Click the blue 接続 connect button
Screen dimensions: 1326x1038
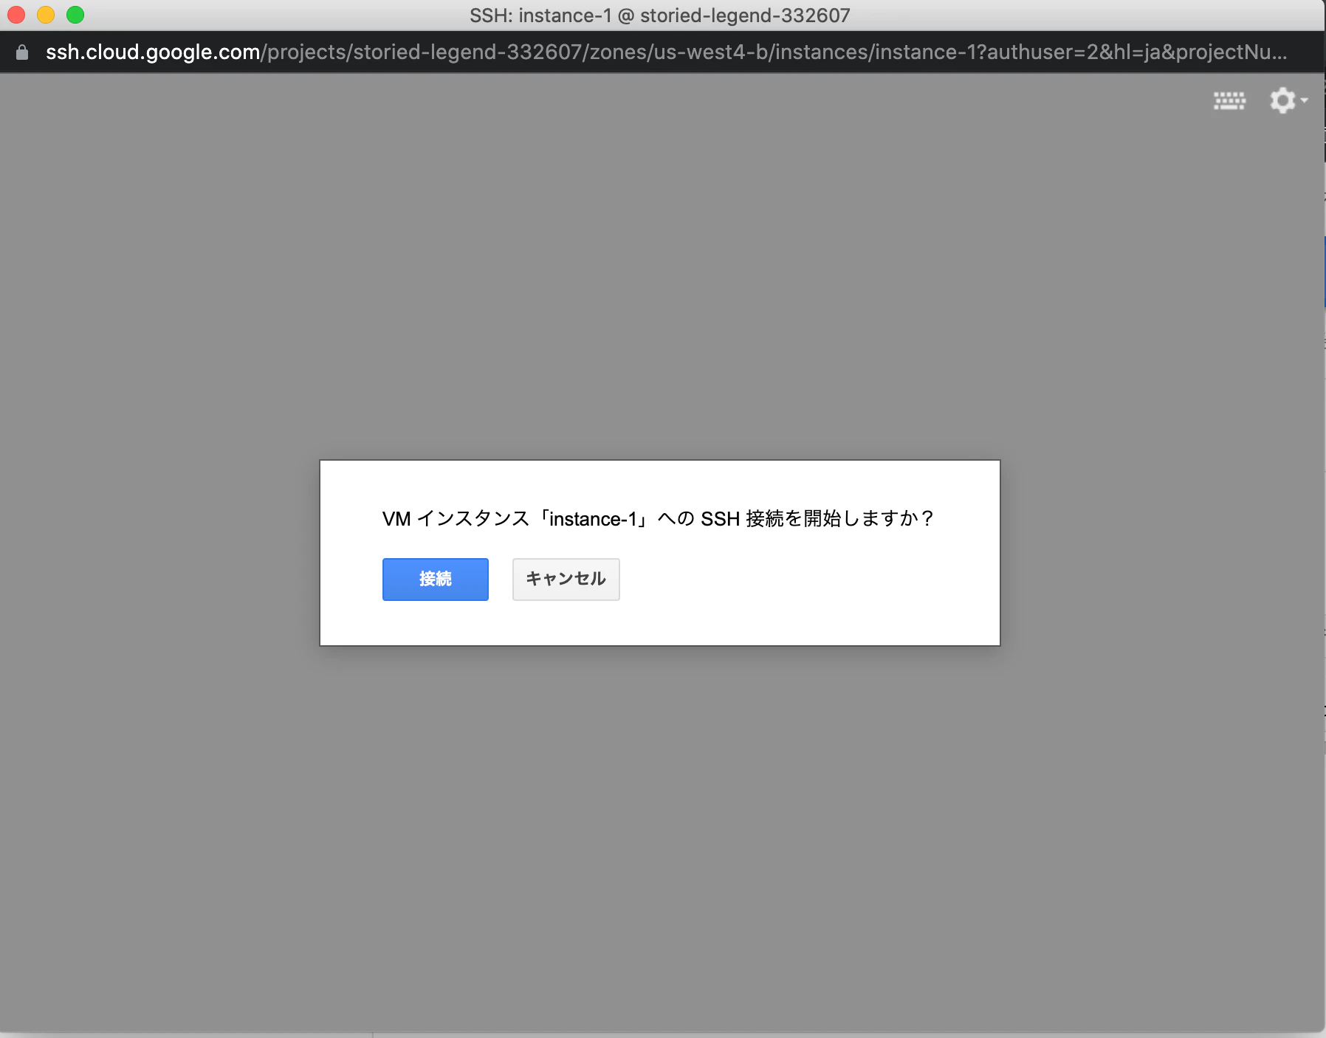[x=435, y=579]
